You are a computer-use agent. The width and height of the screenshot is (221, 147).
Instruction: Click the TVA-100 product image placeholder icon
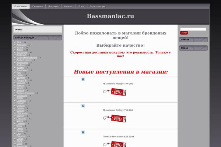pyautogui.click(x=83, y=106)
